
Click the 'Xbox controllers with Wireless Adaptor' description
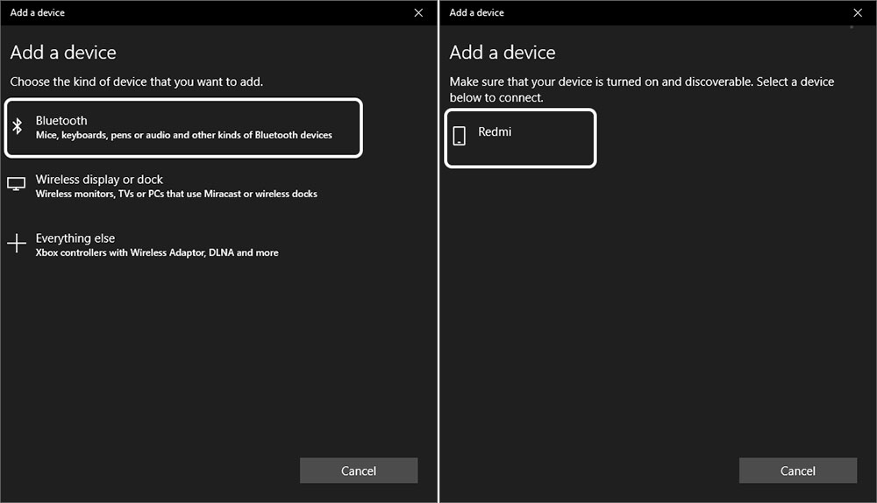pyautogui.click(x=157, y=252)
